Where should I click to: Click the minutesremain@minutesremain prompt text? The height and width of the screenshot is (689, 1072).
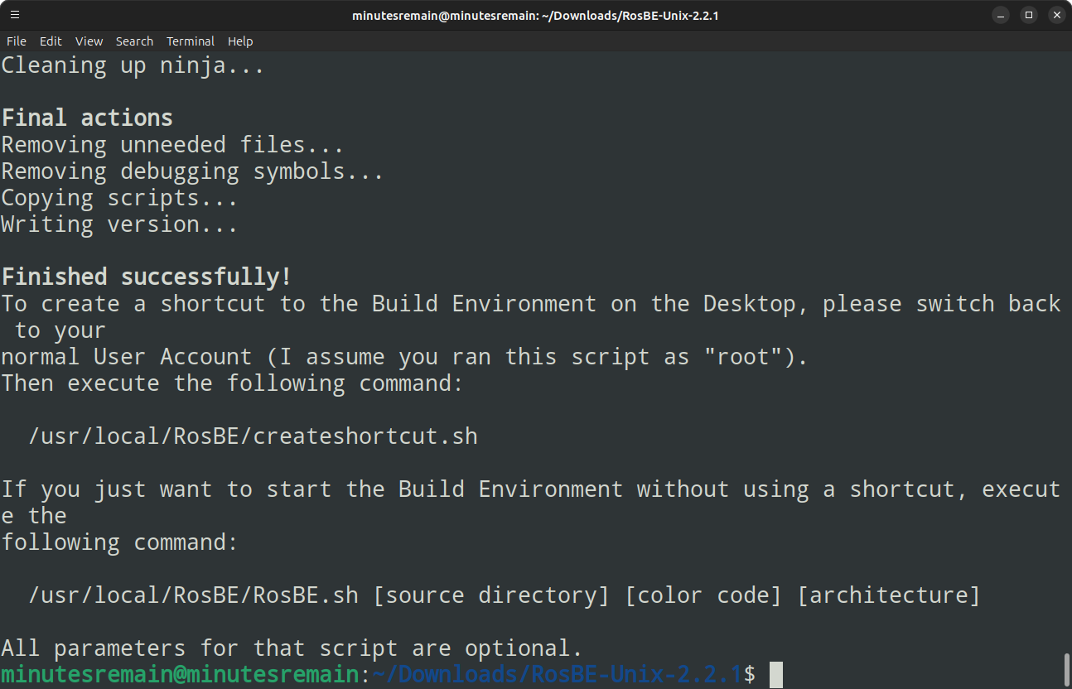point(180,674)
